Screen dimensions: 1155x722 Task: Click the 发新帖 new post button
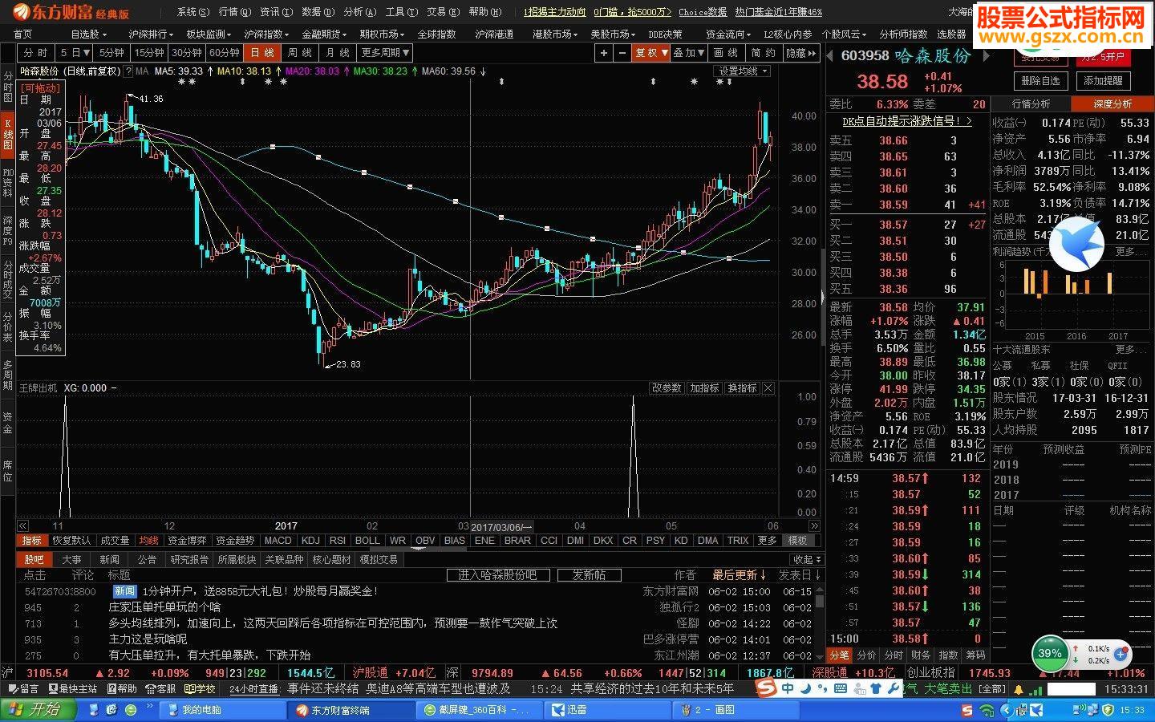click(x=589, y=575)
